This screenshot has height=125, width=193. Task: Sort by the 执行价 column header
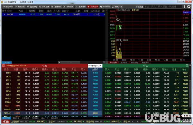(95, 70)
